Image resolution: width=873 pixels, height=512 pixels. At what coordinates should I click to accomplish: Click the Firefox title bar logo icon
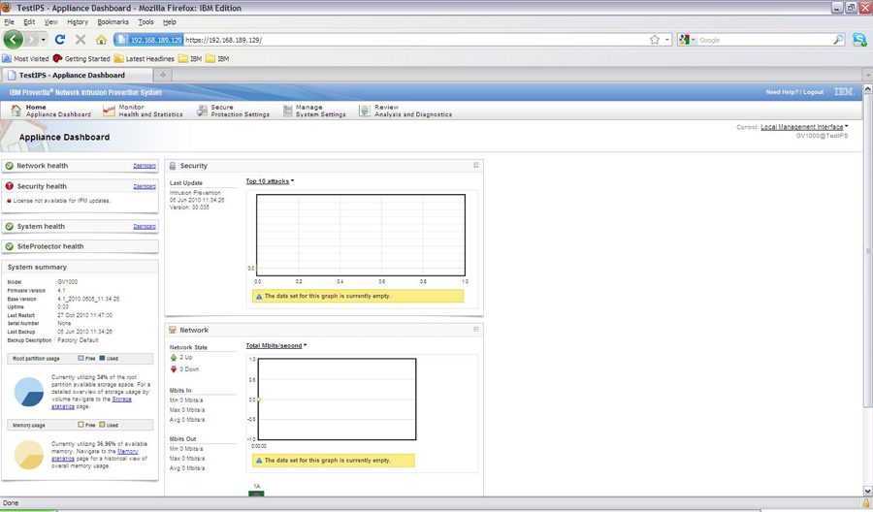7,7
